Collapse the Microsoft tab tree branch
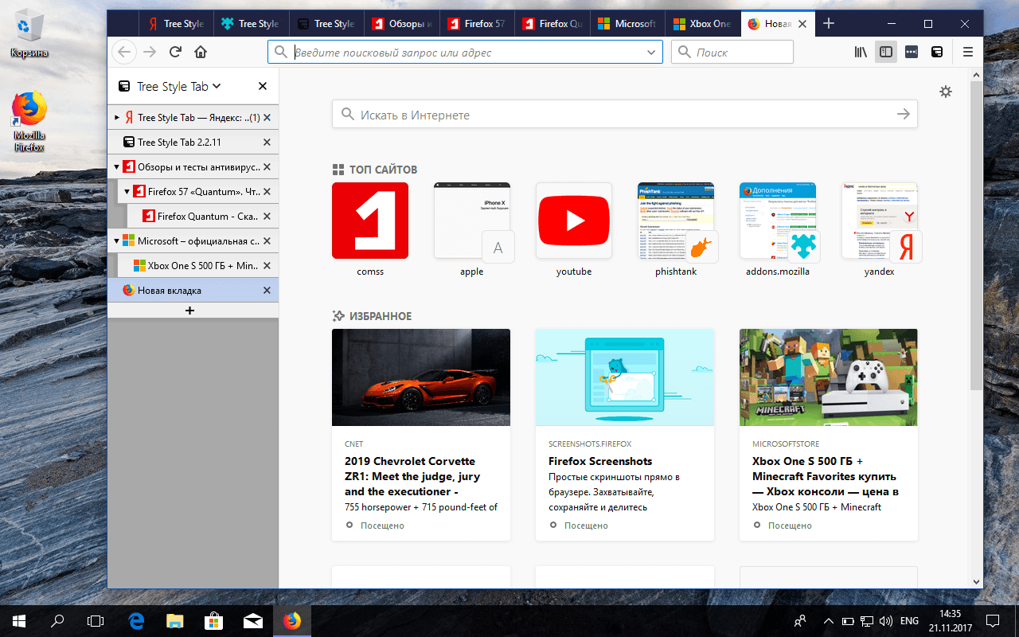Screen dimensions: 1019x637 [x=115, y=240]
